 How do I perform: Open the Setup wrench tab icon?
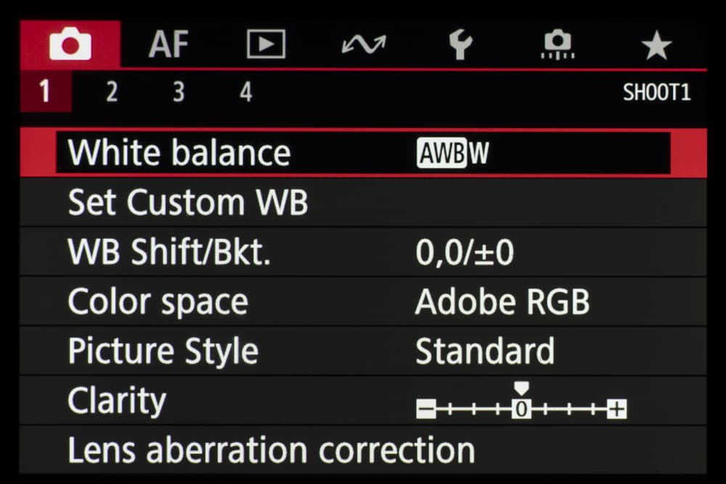click(x=460, y=45)
